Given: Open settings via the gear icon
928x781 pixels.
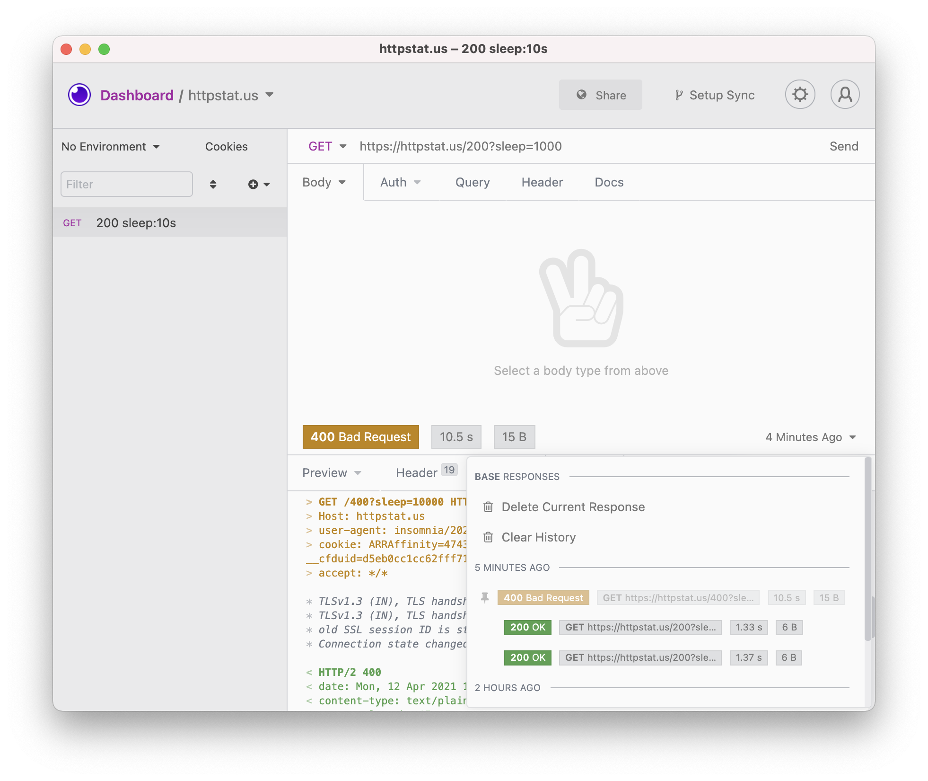Looking at the screenshot, I should 800,95.
